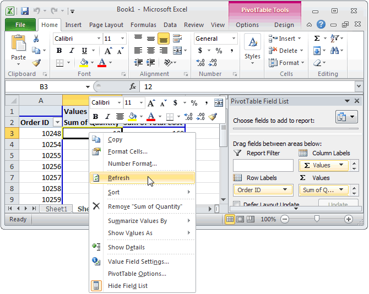
Task: Click the Cut scissors icon
Action: coord(36,39)
